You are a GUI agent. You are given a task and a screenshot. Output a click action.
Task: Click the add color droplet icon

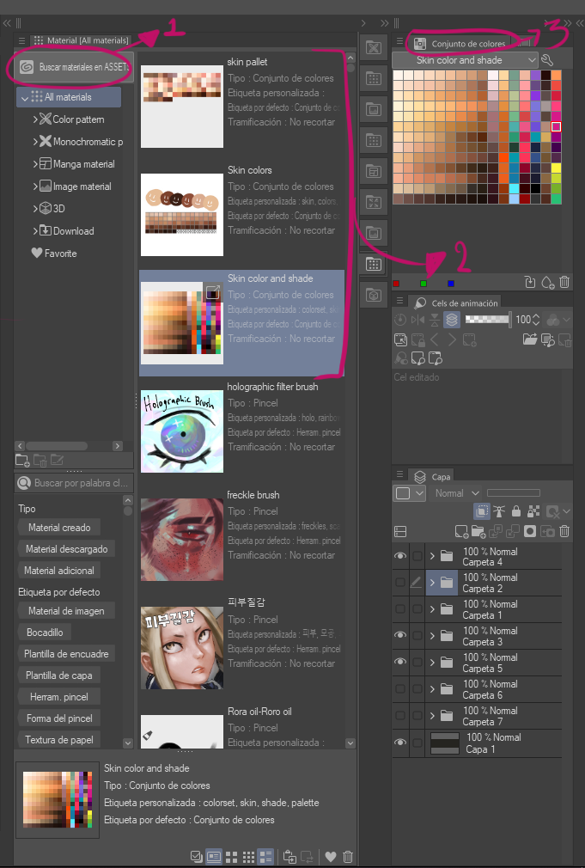[547, 283]
